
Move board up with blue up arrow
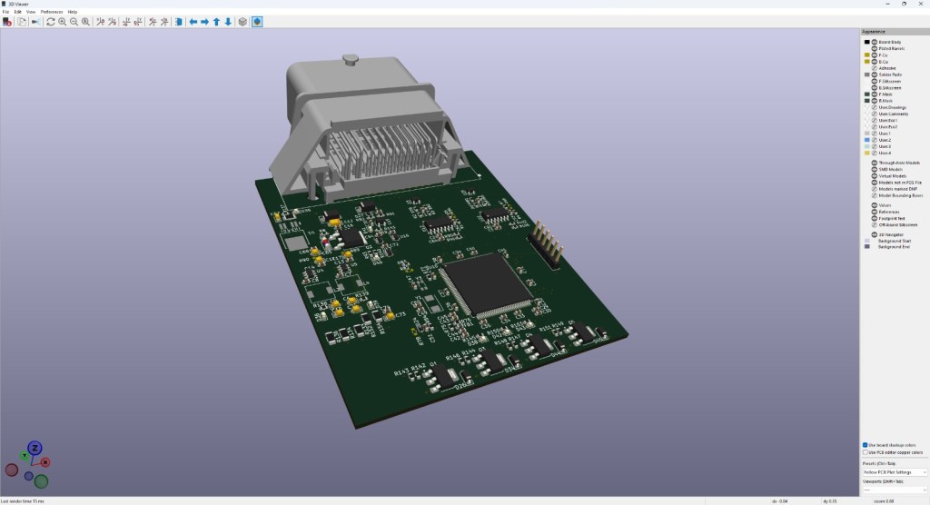coord(216,22)
